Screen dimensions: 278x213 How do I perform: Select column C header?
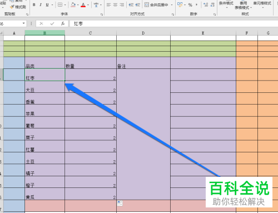point(91,33)
